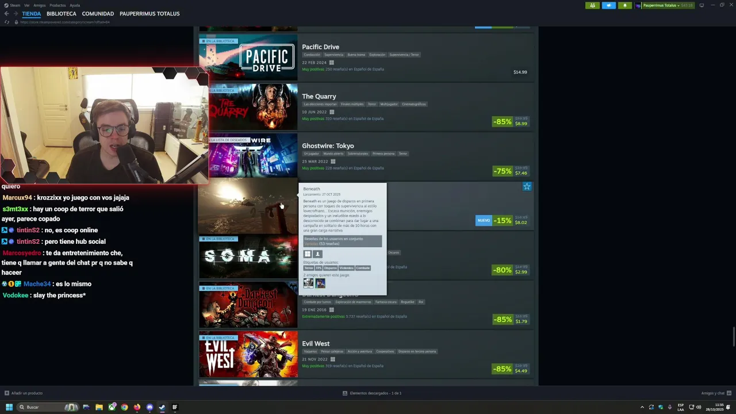Viewport: 736px width, 414px height.
Task: Open Steam taskbar icon
Action: click(x=162, y=407)
